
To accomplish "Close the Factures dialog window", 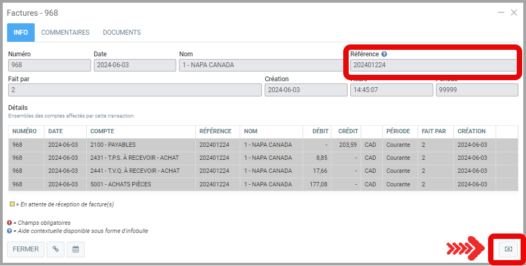I will click(514, 12).
